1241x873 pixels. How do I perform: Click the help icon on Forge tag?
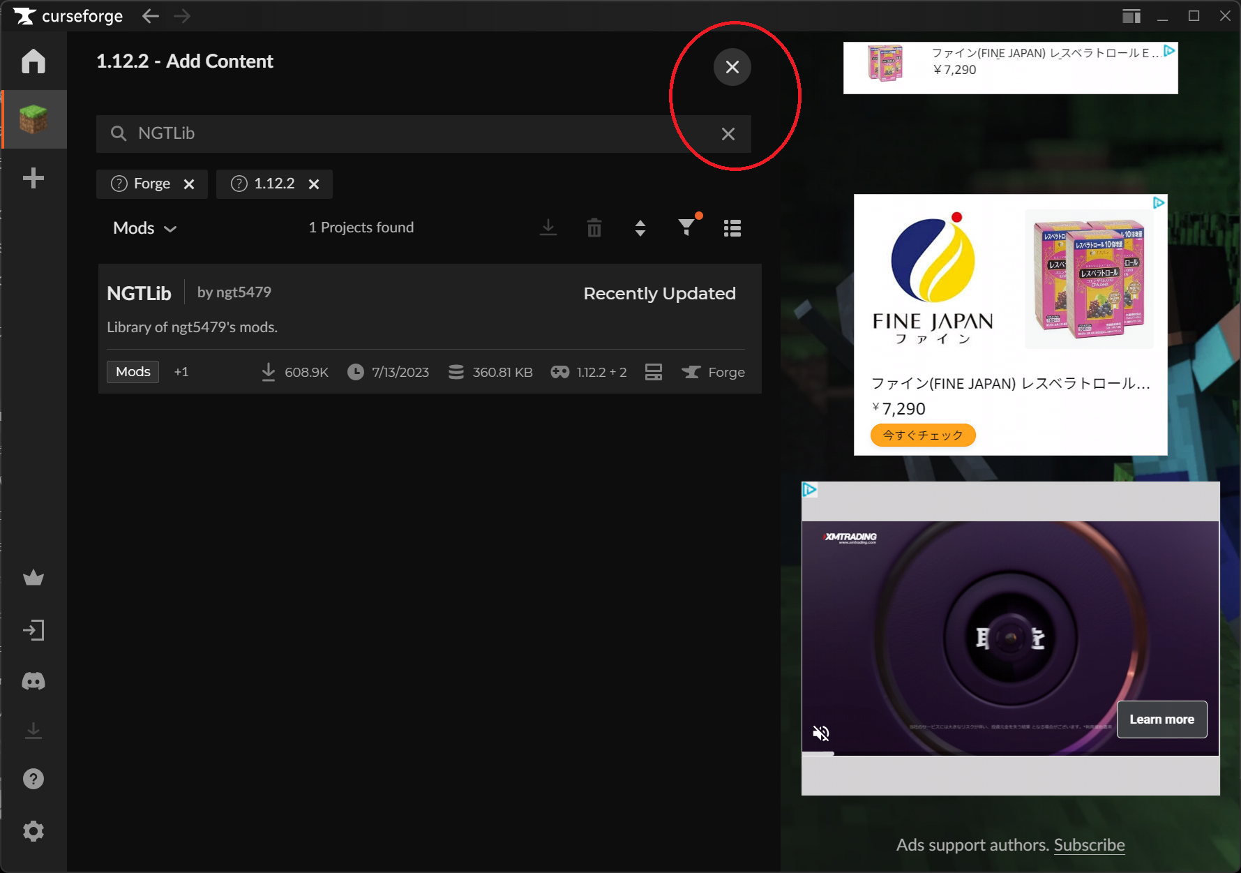click(x=119, y=184)
